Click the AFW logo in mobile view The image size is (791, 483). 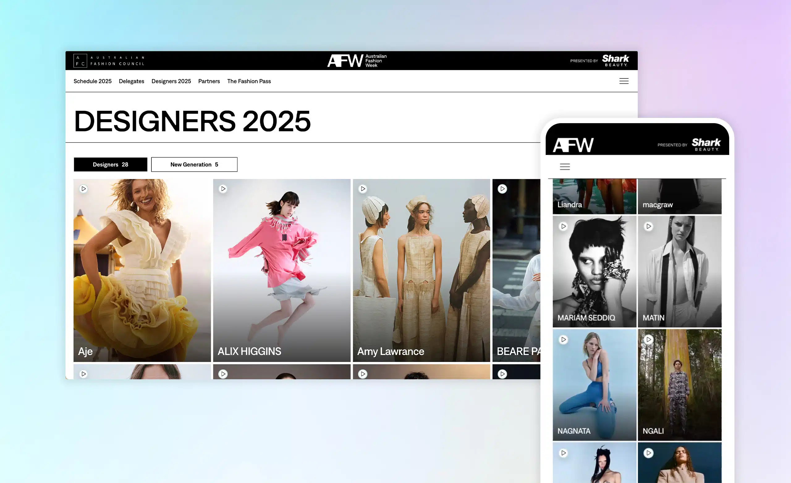click(573, 145)
